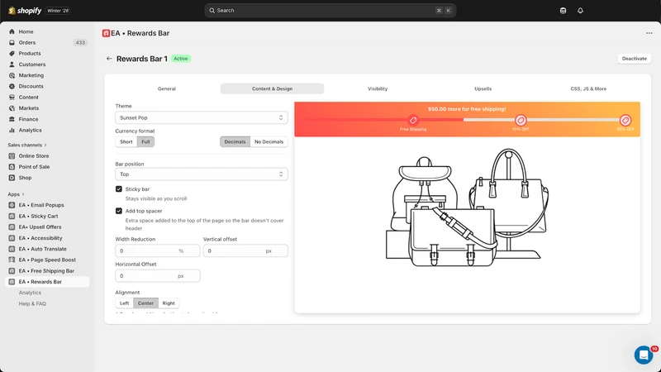Click the Marketing target icon
The height and width of the screenshot is (372, 661).
(x=12, y=75)
